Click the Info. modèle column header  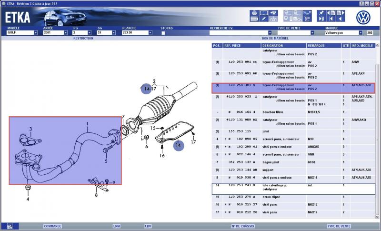coord(362,46)
